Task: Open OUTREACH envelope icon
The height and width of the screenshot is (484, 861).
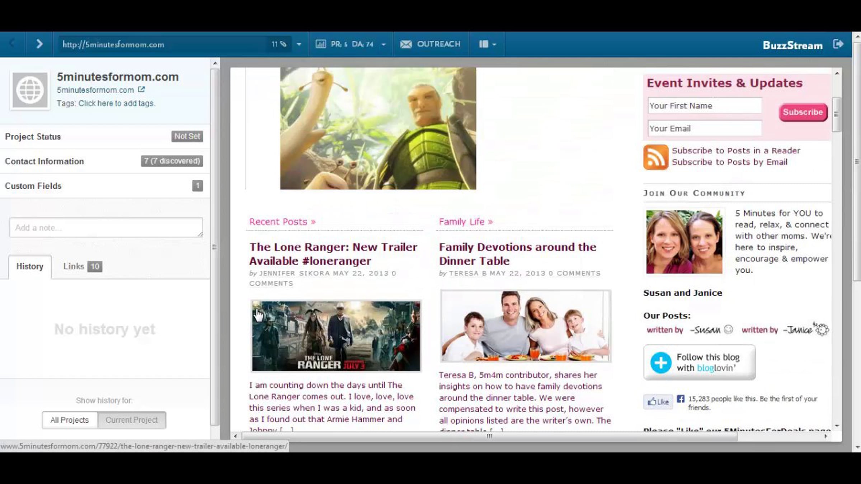Action: pos(406,44)
